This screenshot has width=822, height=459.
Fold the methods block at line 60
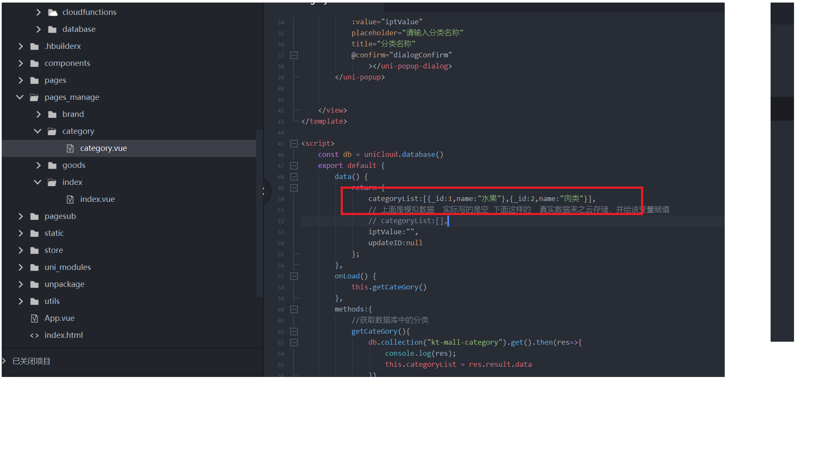tap(294, 309)
